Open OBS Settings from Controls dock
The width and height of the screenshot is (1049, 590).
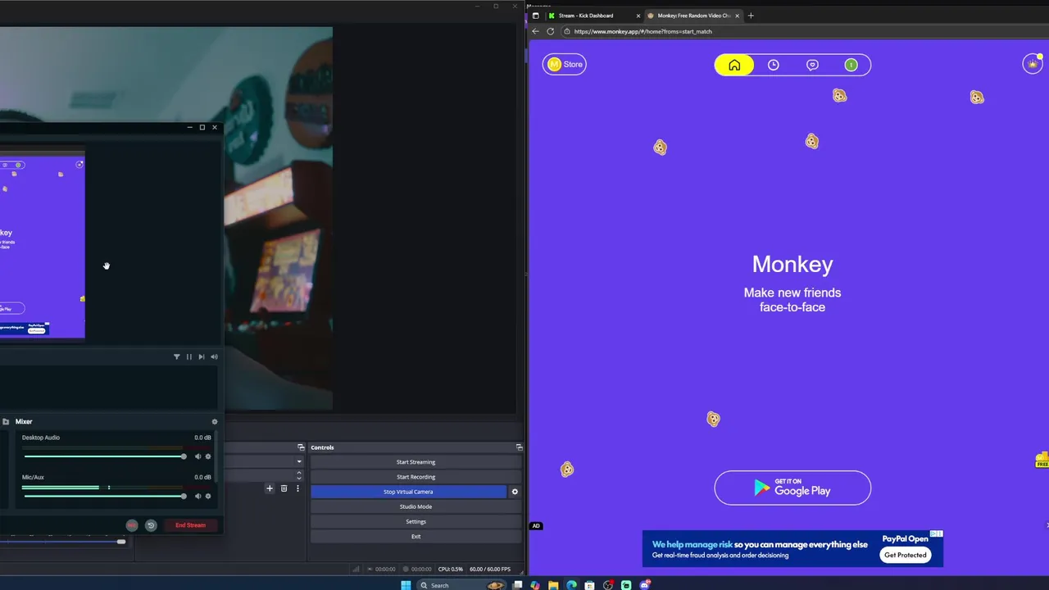(x=416, y=521)
